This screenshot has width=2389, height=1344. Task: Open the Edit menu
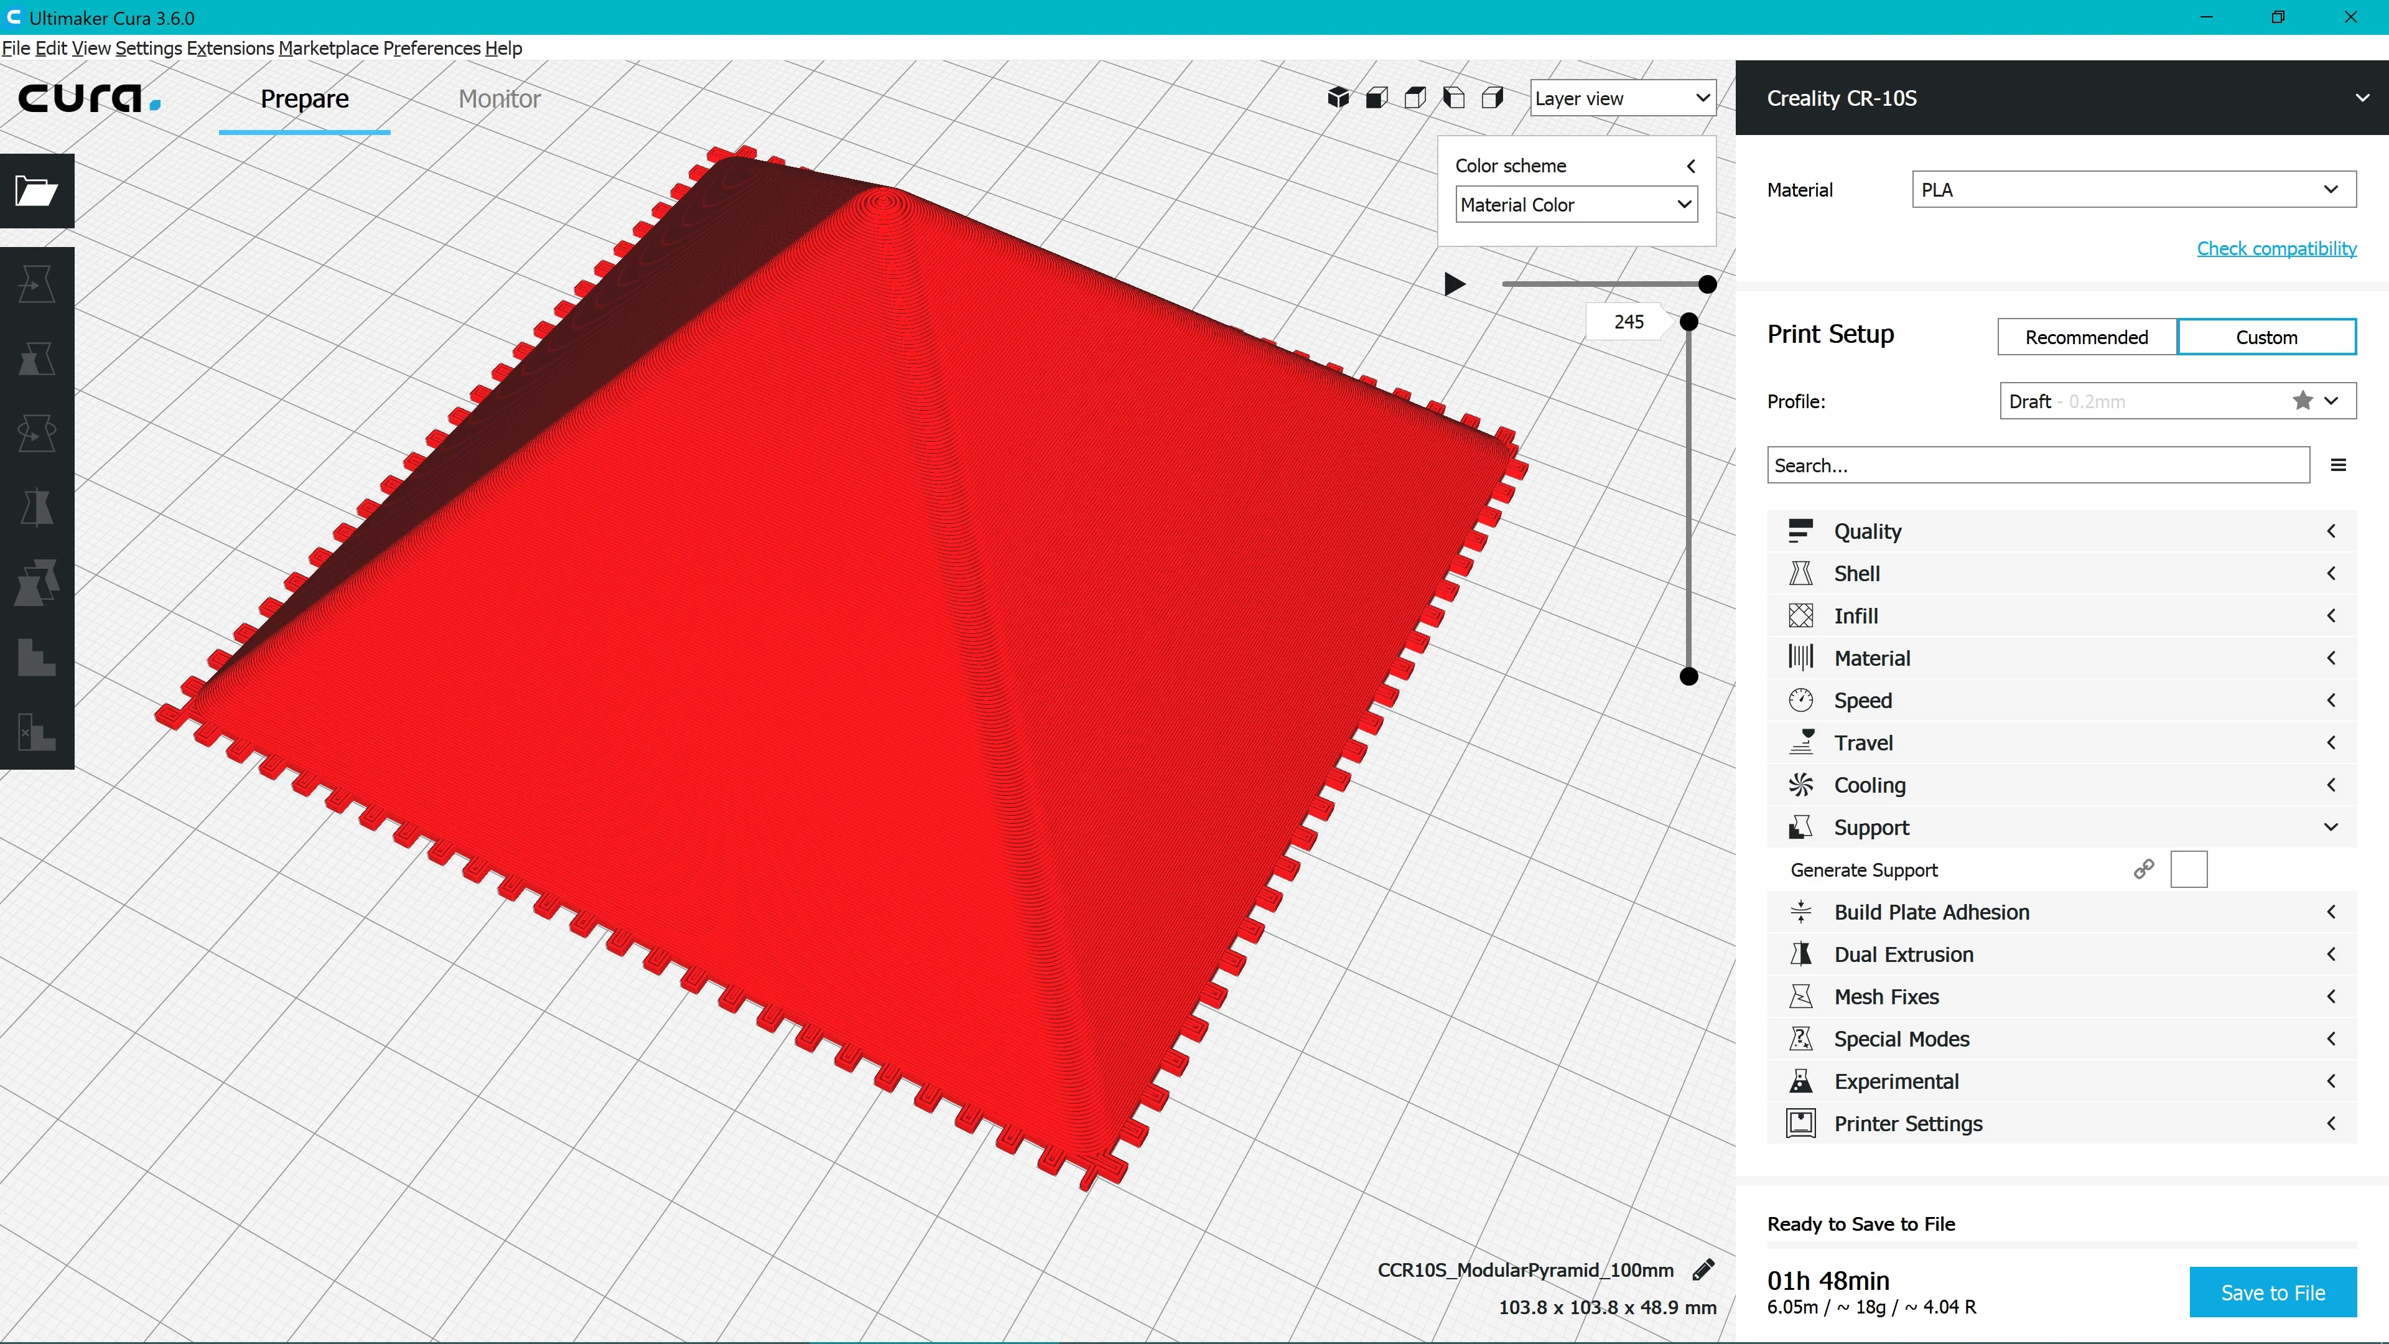[x=51, y=49]
